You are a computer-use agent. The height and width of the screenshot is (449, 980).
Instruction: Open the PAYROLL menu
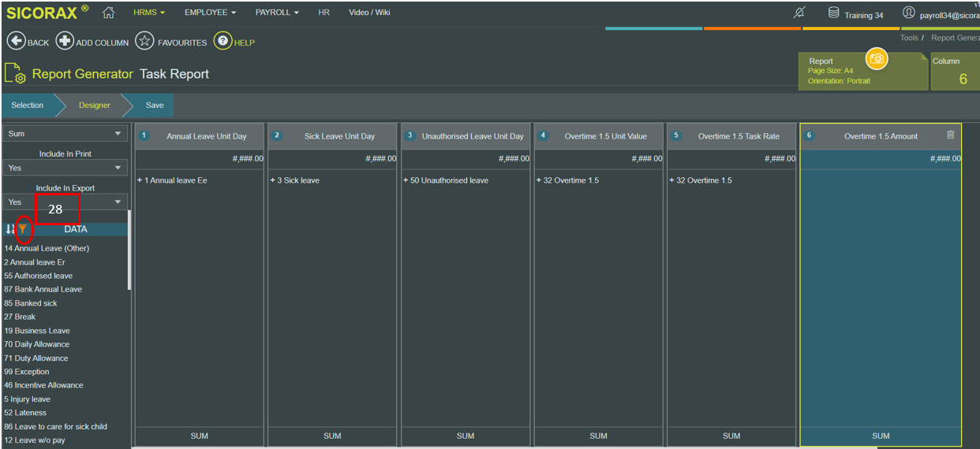coord(277,13)
